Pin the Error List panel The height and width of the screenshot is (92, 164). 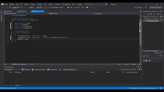139,67
